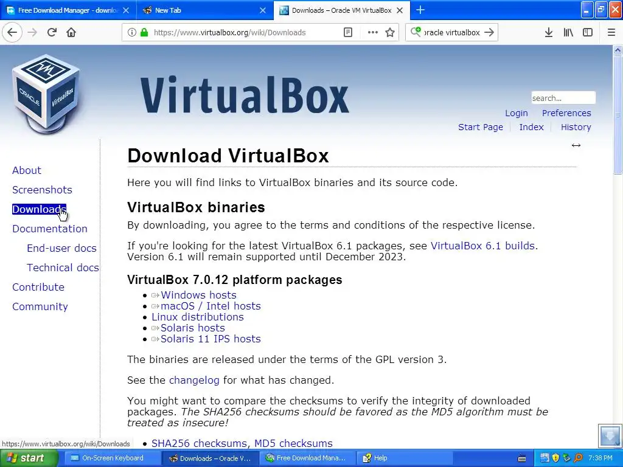Click Downloads in sidebar

tap(39, 209)
